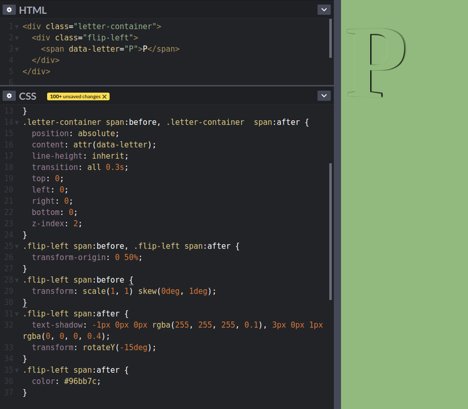Click the letter P in preview
The image size is (468, 409).
[x=376, y=62]
